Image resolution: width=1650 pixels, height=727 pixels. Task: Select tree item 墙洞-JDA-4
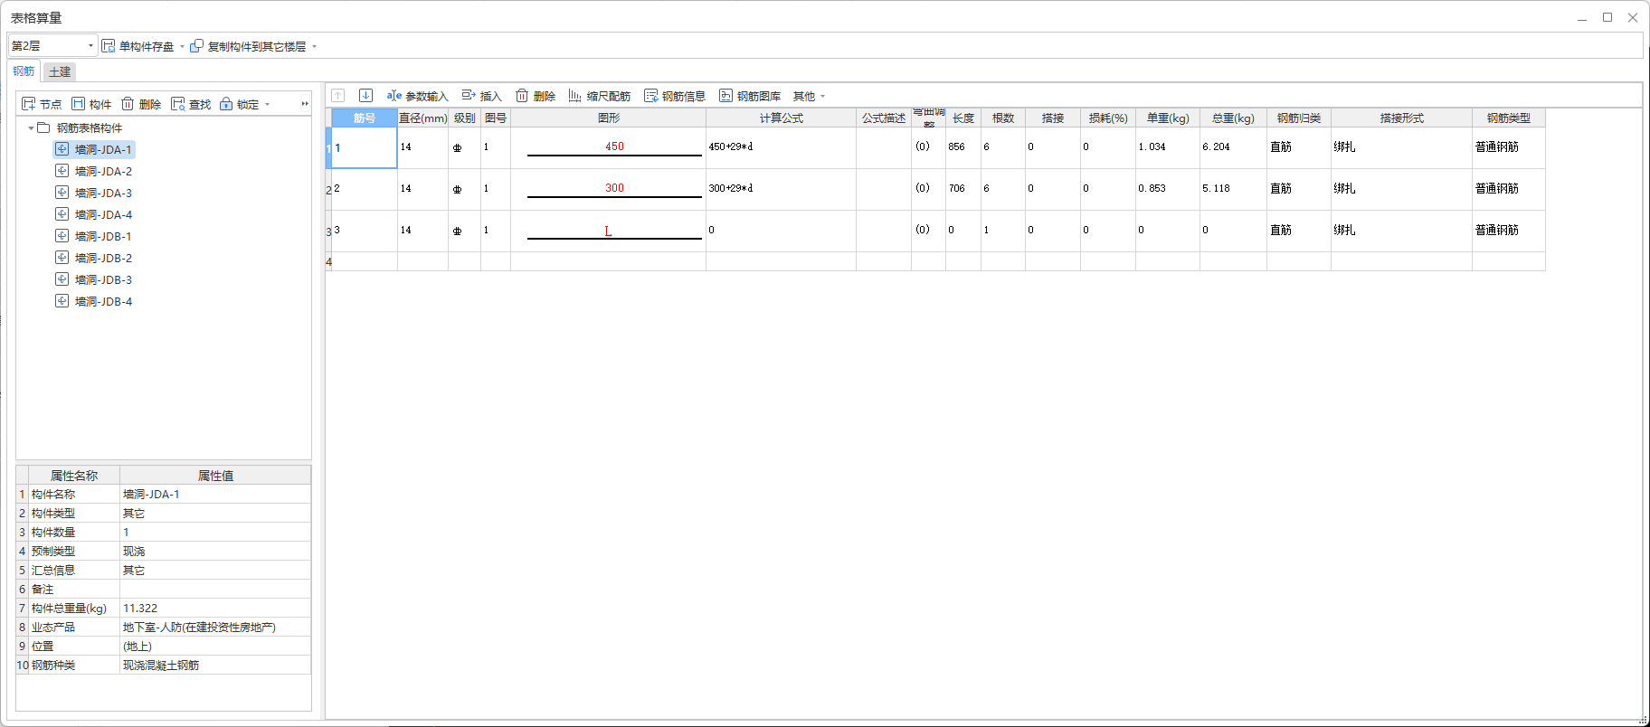coord(103,215)
